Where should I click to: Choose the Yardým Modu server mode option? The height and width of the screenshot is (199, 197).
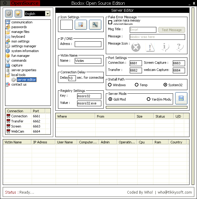tap(149, 99)
